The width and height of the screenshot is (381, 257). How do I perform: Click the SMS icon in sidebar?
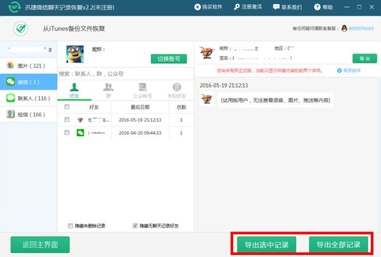(x=10, y=114)
